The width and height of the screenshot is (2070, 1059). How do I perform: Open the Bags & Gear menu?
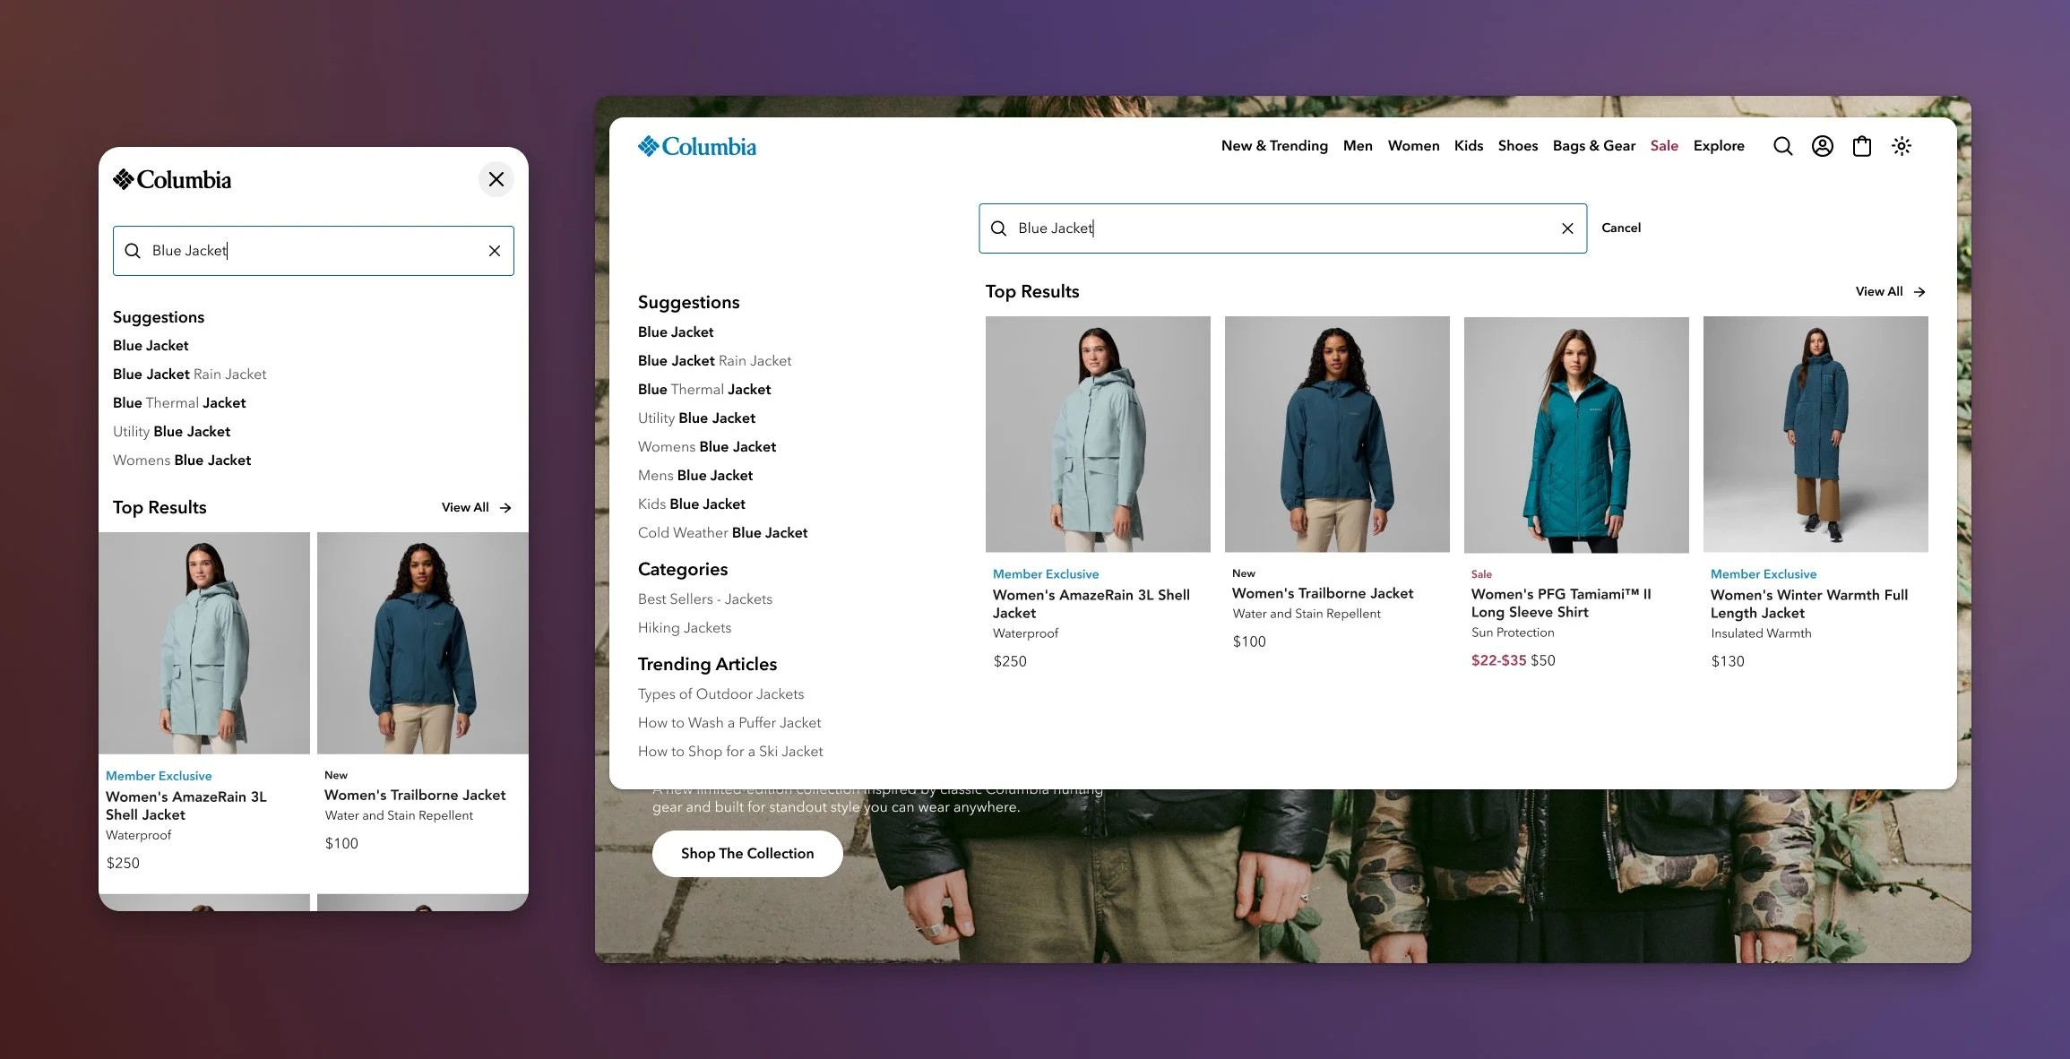tap(1593, 146)
